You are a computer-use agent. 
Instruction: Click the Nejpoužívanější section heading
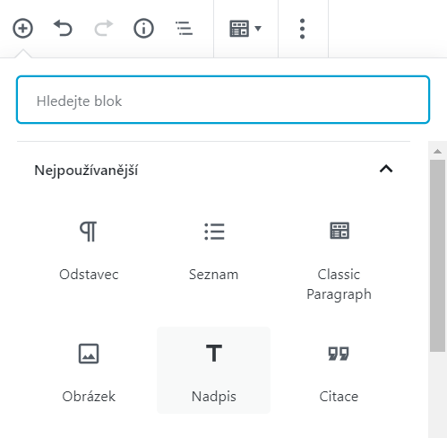click(86, 171)
